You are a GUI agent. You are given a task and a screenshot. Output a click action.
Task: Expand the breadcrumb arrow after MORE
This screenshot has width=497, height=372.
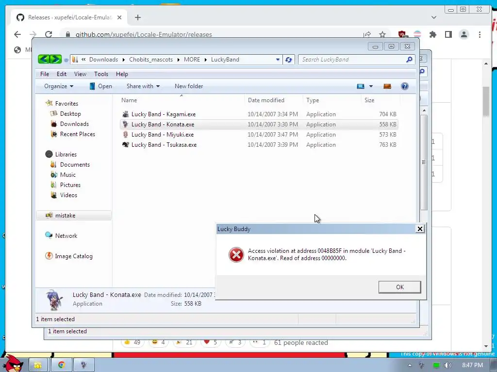point(205,60)
